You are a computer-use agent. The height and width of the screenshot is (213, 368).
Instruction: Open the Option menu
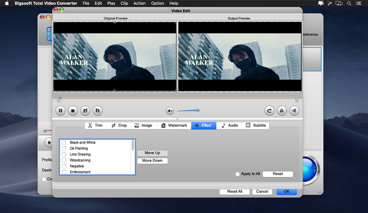[x=158, y=3]
